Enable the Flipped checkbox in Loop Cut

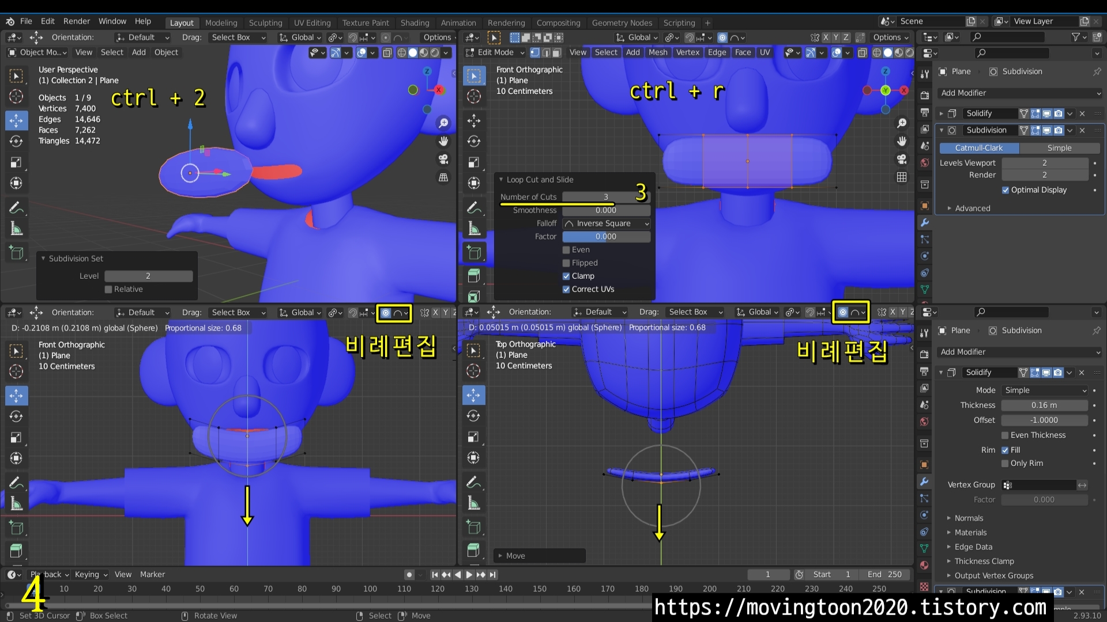click(x=566, y=263)
